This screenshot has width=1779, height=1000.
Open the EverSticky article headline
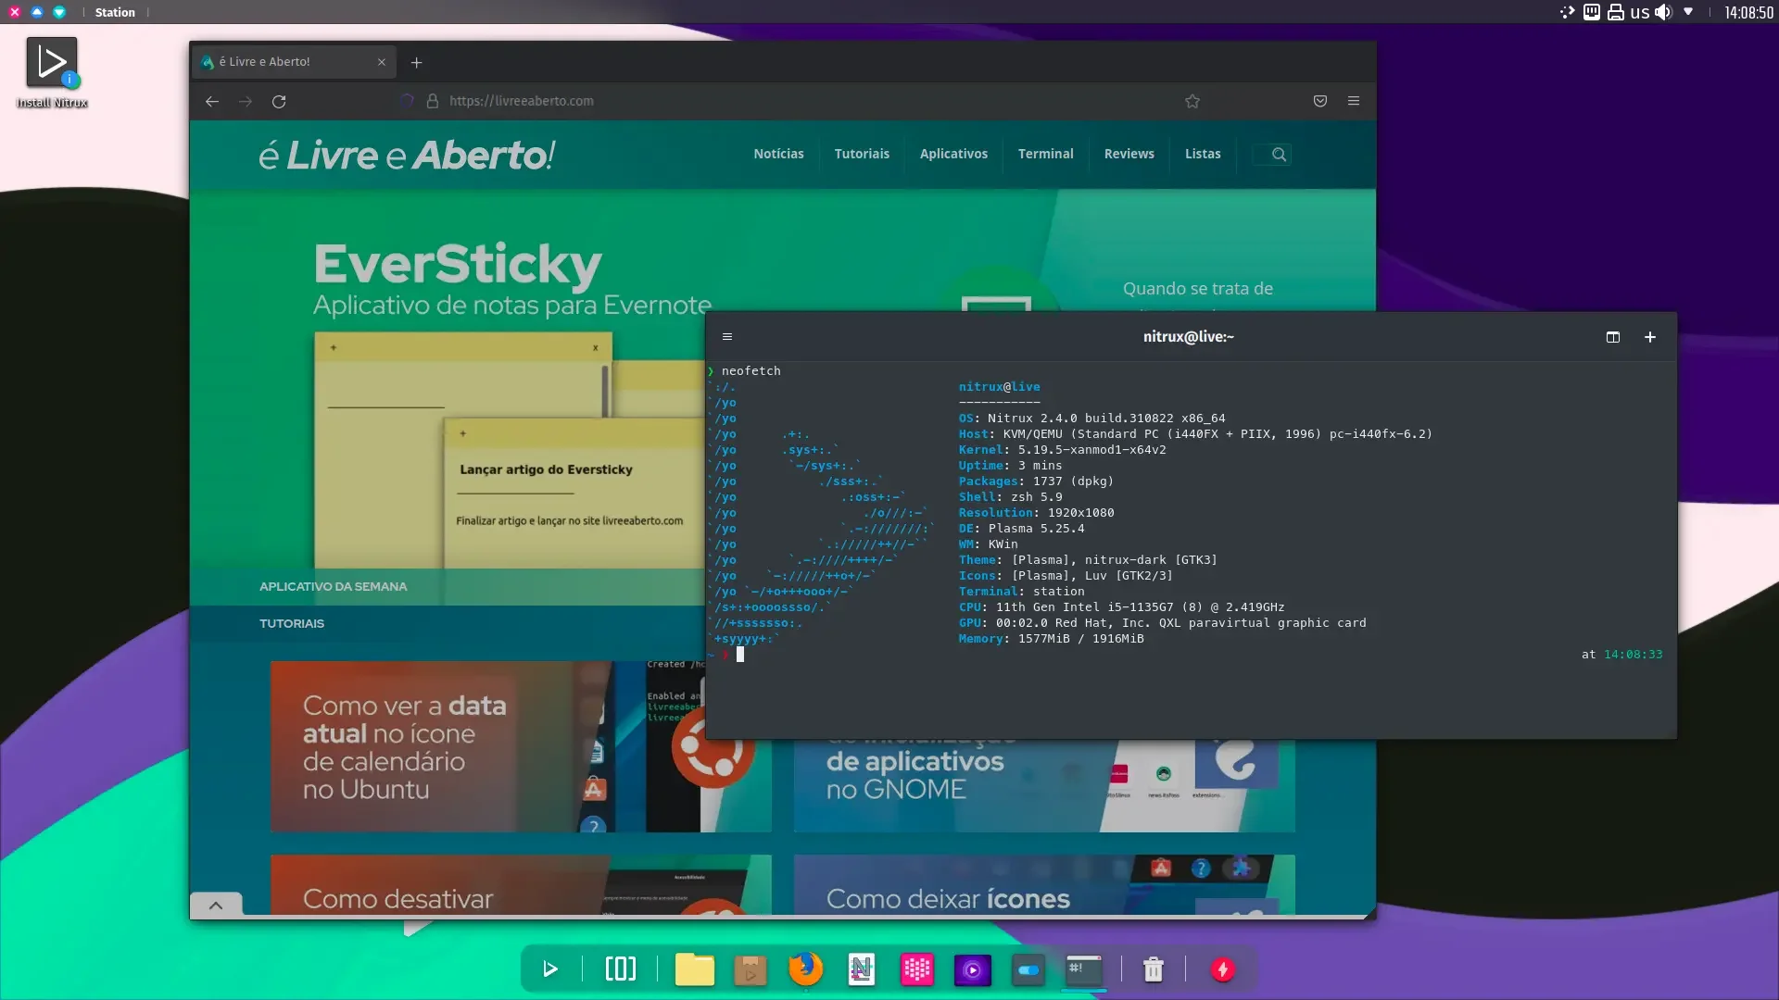(458, 264)
